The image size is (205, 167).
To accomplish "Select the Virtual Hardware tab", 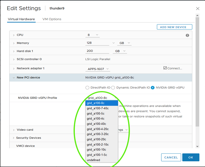I will [x=21, y=19].
